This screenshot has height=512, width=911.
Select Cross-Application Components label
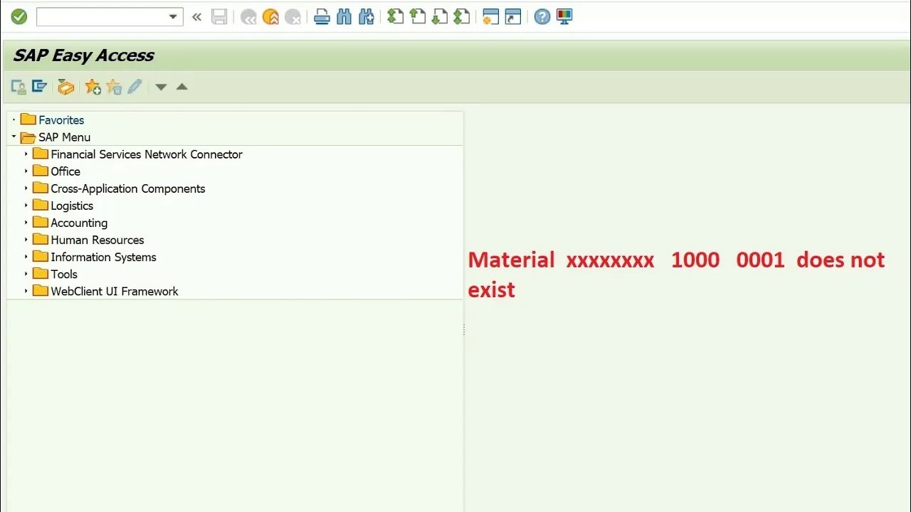pyautogui.click(x=128, y=188)
